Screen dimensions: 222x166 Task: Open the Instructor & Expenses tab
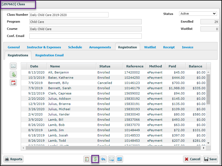(44, 47)
